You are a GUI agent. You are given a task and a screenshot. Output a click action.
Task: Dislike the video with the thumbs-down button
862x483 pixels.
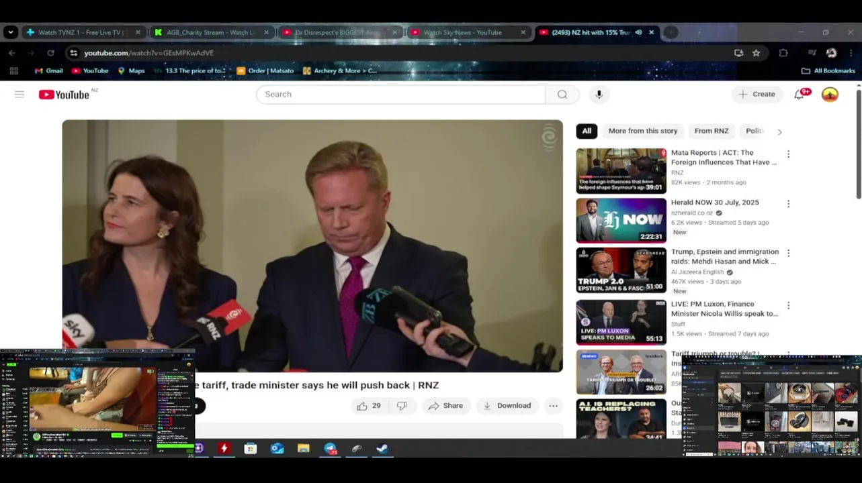coord(402,406)
